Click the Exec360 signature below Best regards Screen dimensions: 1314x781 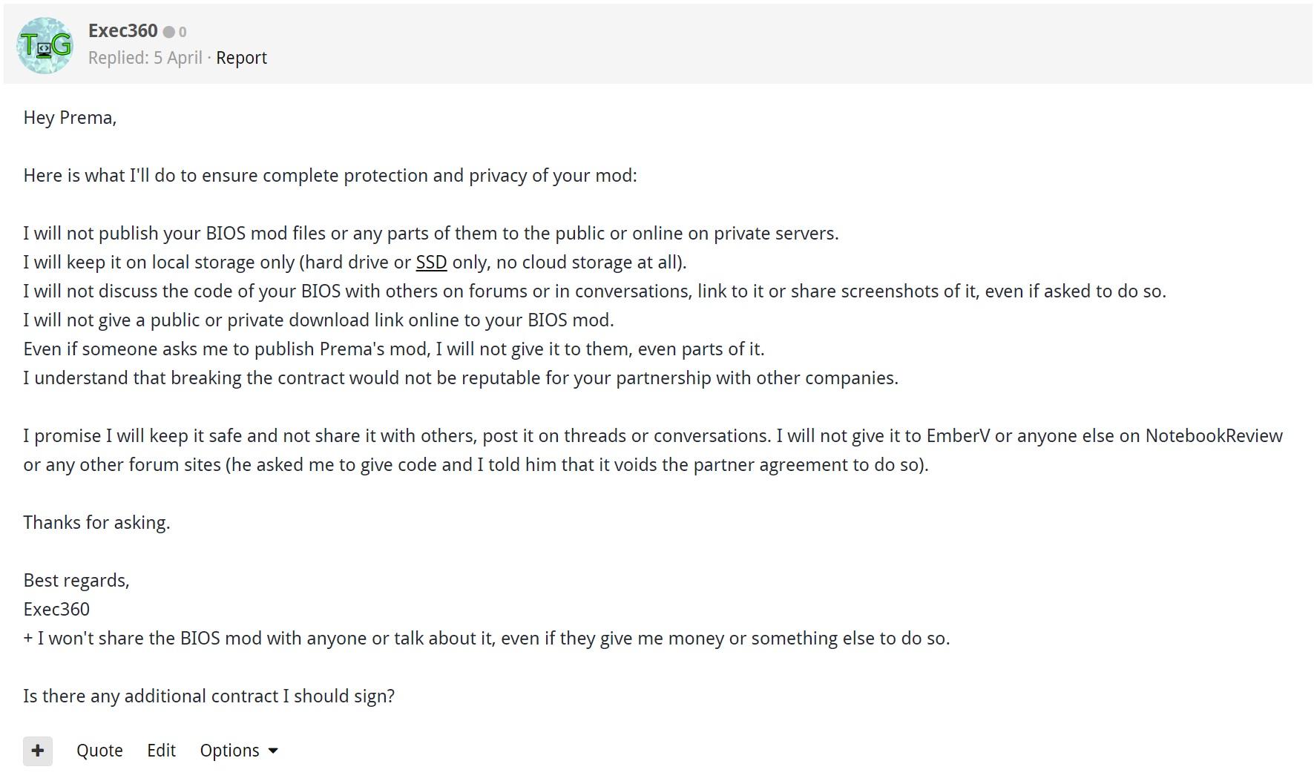56,610
